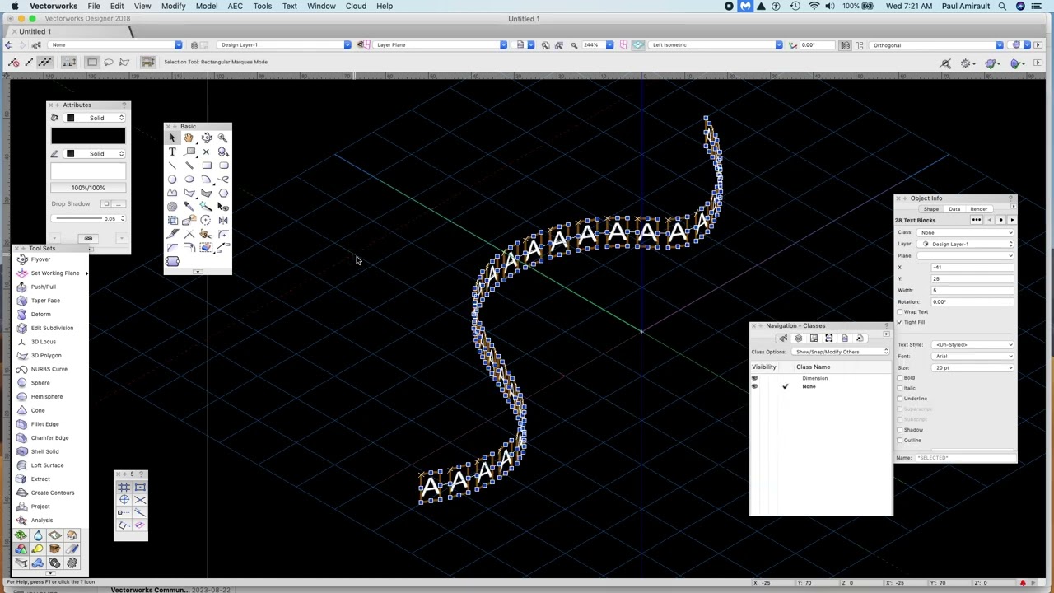Select the Rectangle tool in Basic palette
The width and height of the screenshot is (1054, 593).
[206, 166]
